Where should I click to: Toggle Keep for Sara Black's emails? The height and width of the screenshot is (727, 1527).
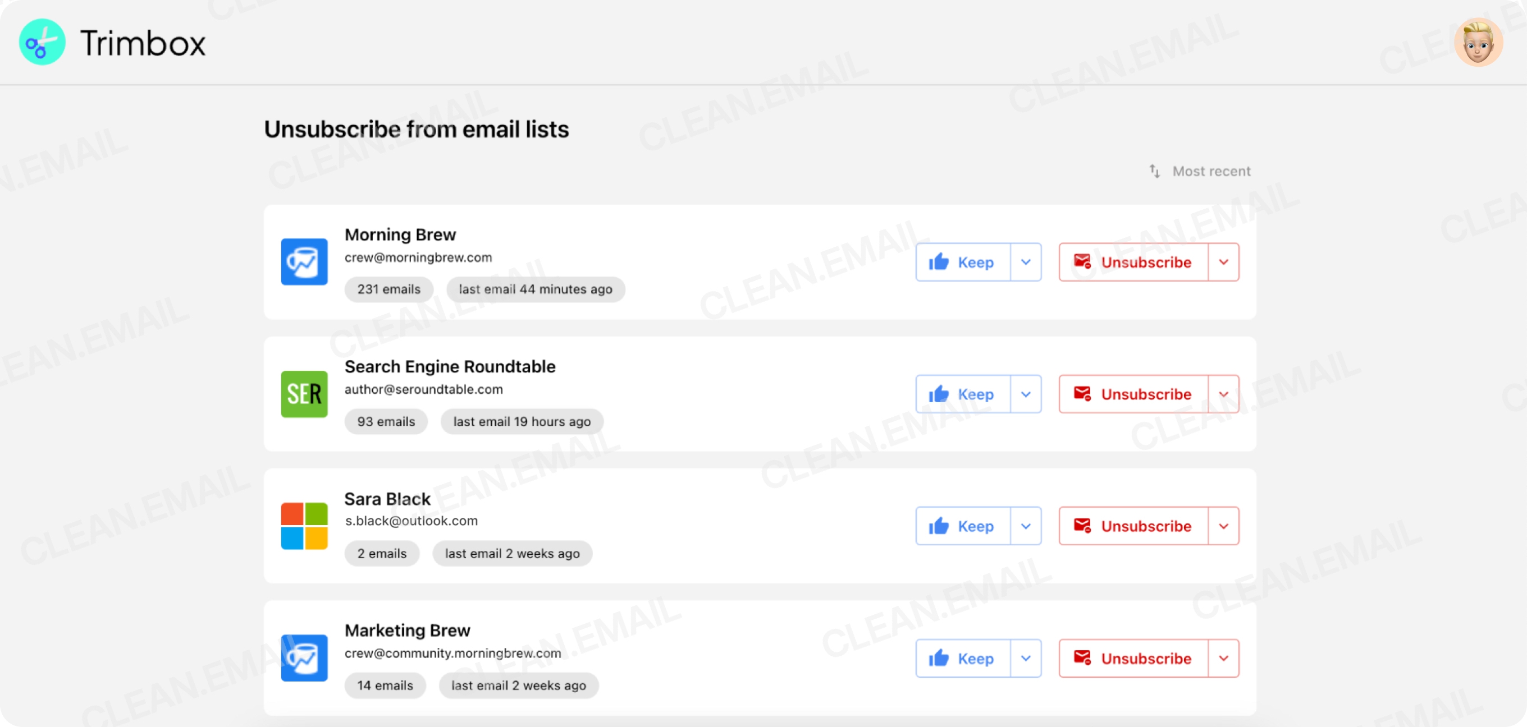click(x=962, y=526)
